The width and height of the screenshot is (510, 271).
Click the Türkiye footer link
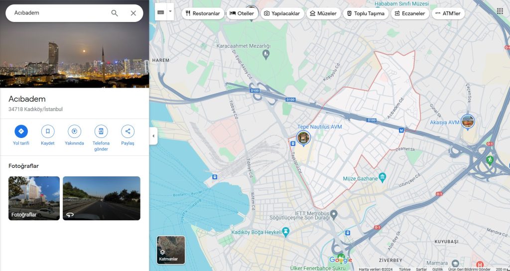coord(404,269)
